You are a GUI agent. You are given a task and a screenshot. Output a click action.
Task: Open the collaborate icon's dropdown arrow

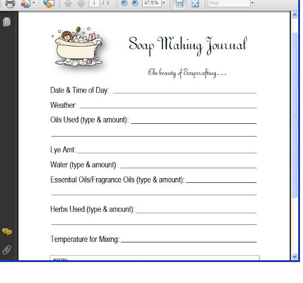[34, 3]
